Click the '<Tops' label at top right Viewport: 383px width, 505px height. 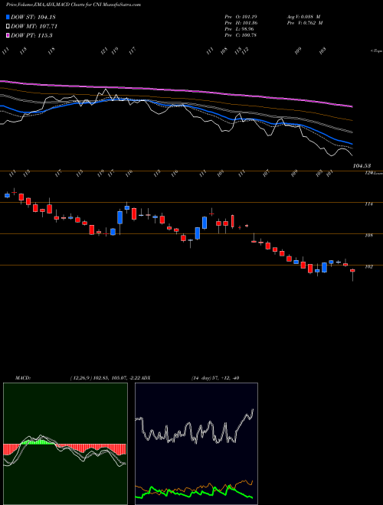pyautogui.click(x=376, y=51)
